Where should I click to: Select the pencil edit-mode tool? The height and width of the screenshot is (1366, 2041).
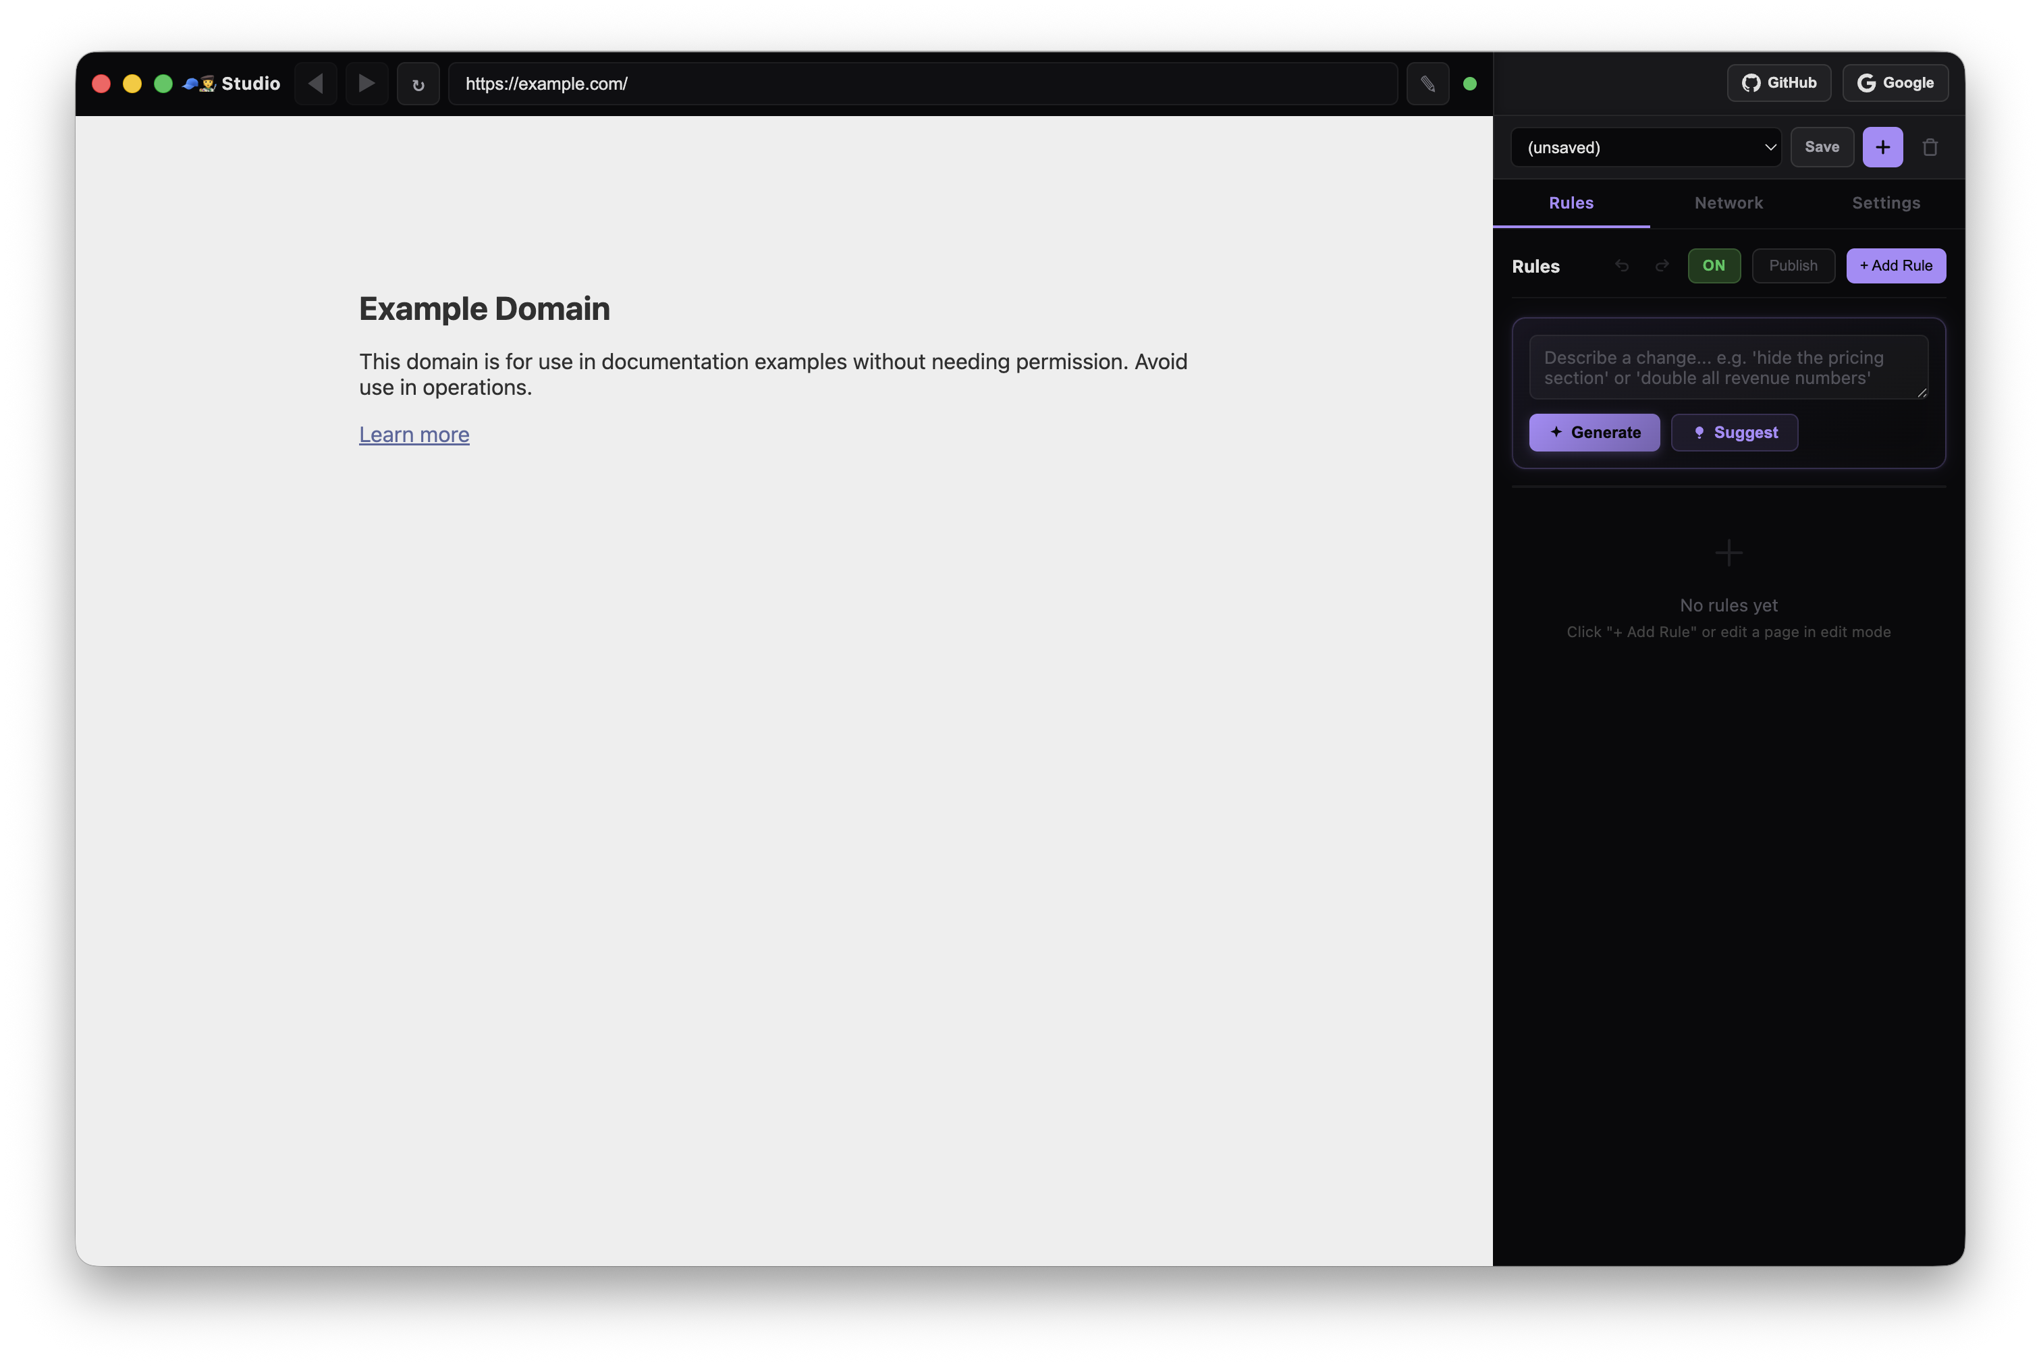pos(1427,84)
